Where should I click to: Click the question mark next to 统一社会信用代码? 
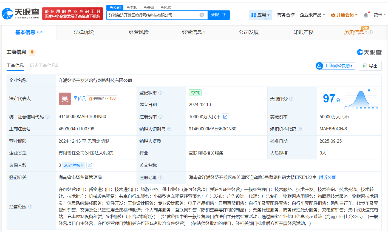coord(48,117)
